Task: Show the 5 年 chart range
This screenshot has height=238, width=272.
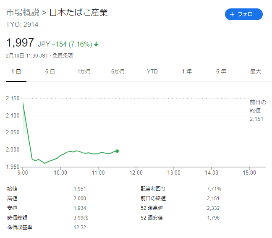Action: click(x=221, y=71)
